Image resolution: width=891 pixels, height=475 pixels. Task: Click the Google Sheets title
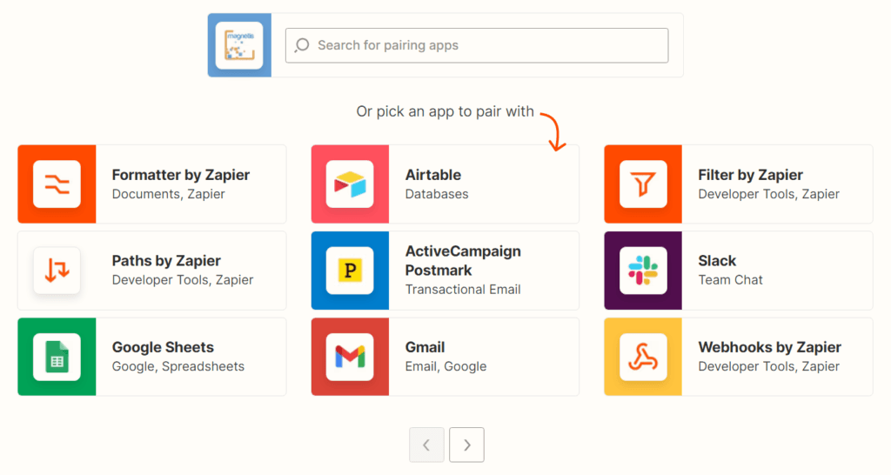[163, 347]
